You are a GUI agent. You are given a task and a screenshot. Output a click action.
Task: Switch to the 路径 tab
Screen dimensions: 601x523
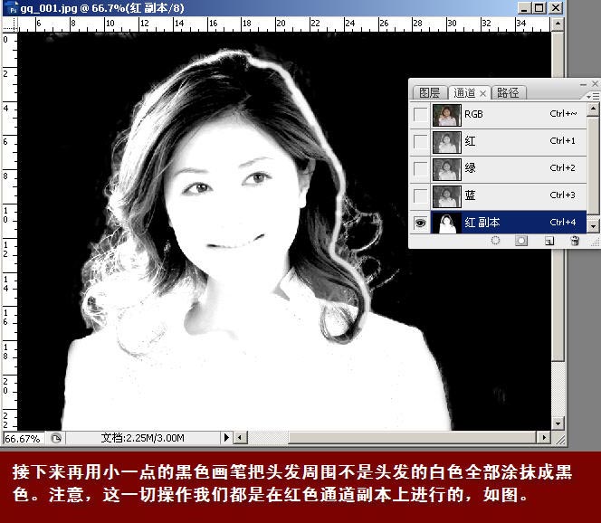click(508, 93)
